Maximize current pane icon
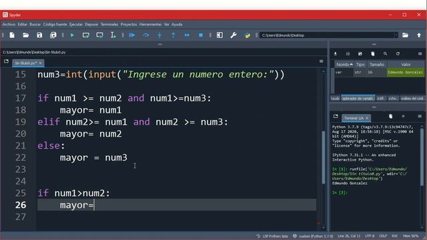The width and height of the screenshot is (427, 240). (220, 35)
